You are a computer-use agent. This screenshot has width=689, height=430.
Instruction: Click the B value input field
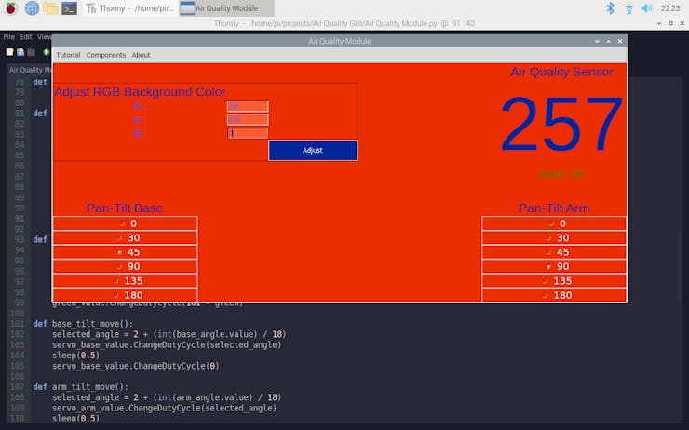(x=248, y=133)
